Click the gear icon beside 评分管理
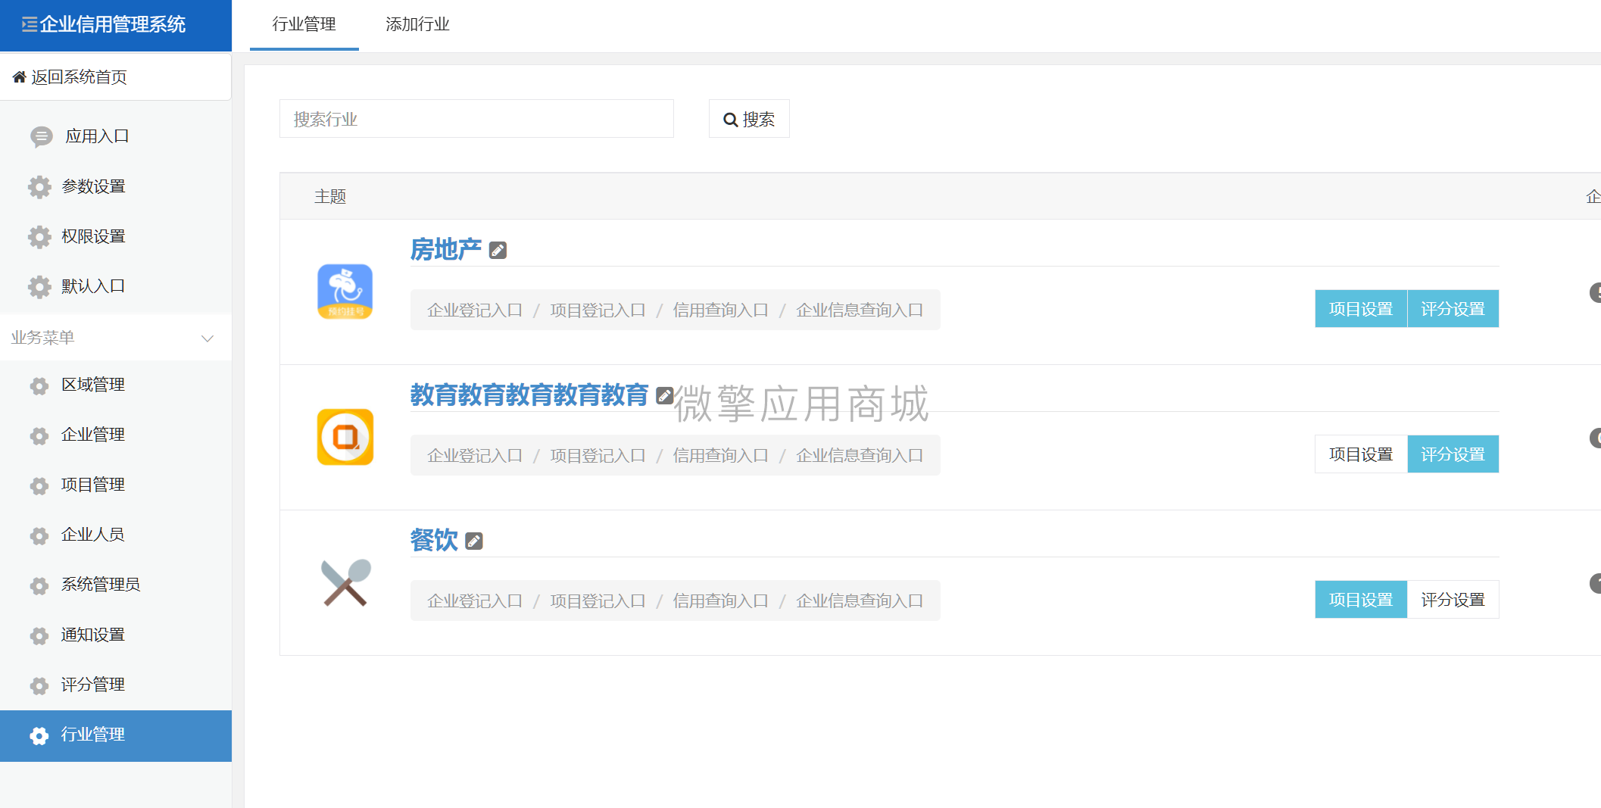This screenshot has height=808, width=1601. [39, 686]
